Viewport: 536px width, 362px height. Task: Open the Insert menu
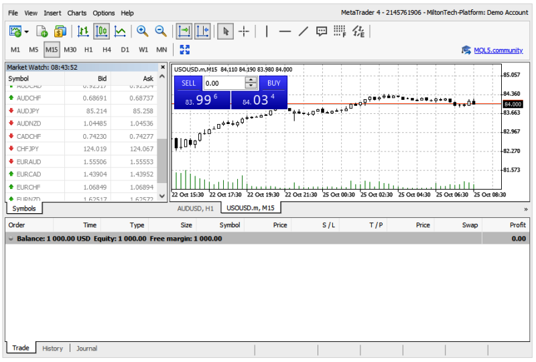pyautogui.click(x=52, y=13)
